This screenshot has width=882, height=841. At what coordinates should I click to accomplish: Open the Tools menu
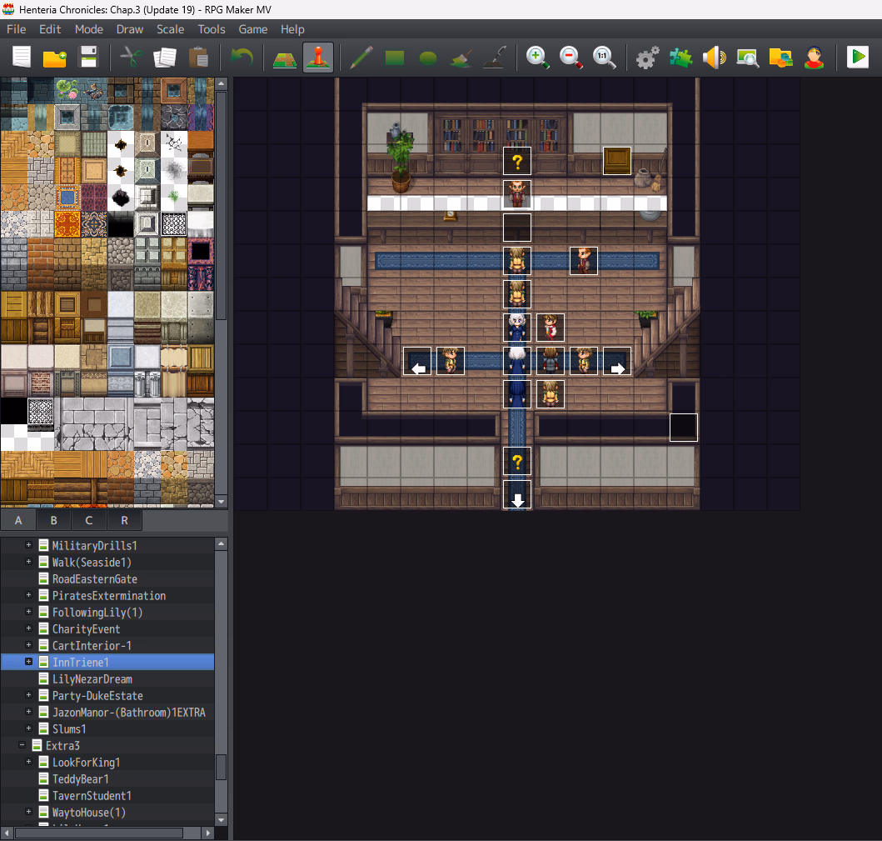pyautogui.click(x=212, y=29)
